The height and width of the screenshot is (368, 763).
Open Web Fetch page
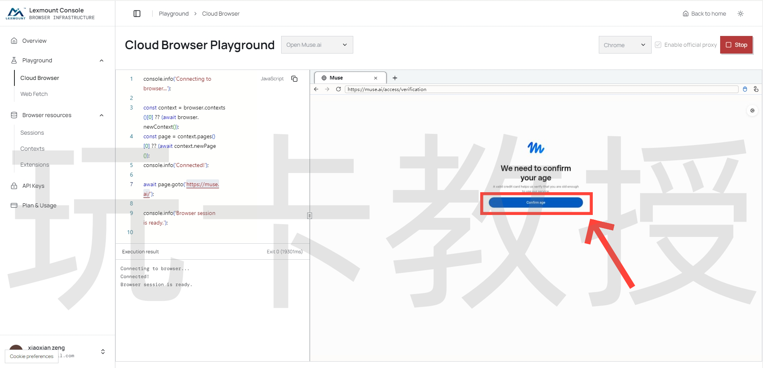[x=34, y=94]
